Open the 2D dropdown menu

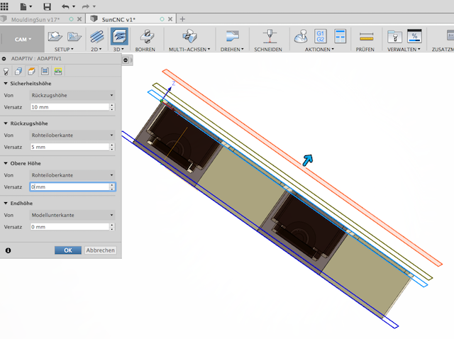tap(96, 50)
